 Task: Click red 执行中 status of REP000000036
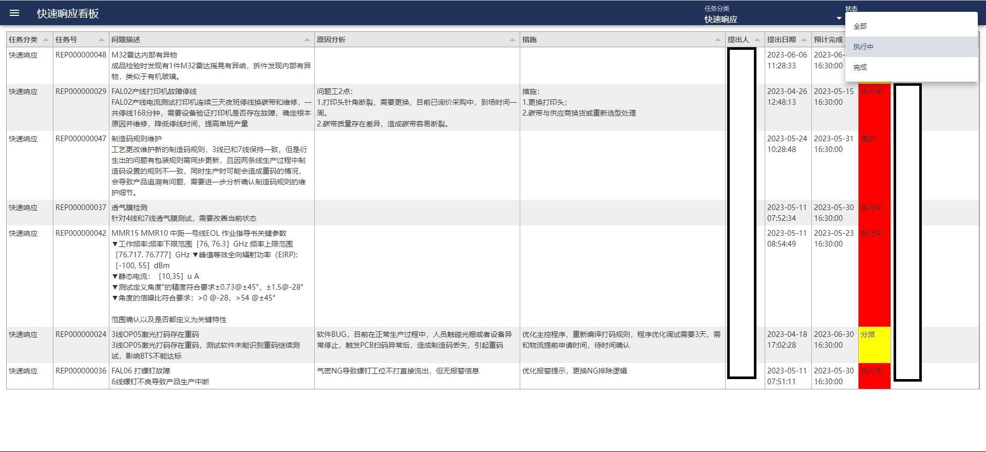874,376
